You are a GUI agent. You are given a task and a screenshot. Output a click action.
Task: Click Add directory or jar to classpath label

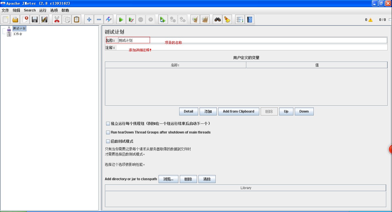pyautogui.click(x=131, y=179)
